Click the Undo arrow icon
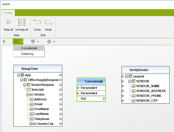The height and width of the screenshot is (132, 174). (x=37, y=22)
